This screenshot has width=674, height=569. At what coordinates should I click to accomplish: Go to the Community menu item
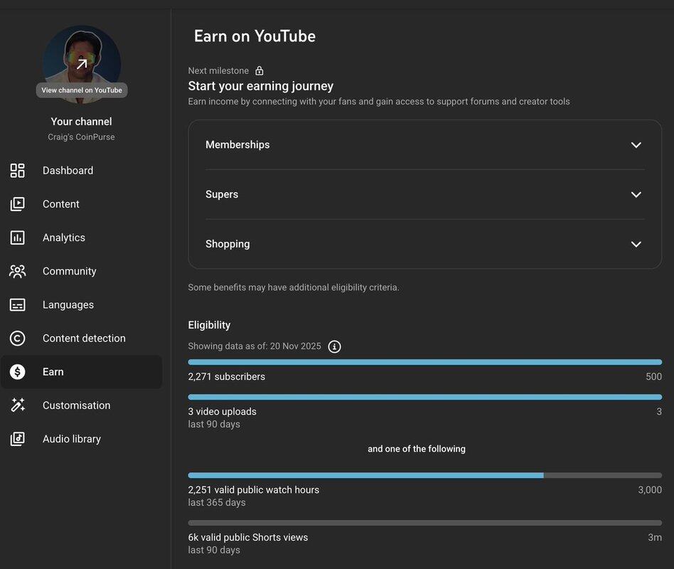pyautogui.click(x=69, y=271)
